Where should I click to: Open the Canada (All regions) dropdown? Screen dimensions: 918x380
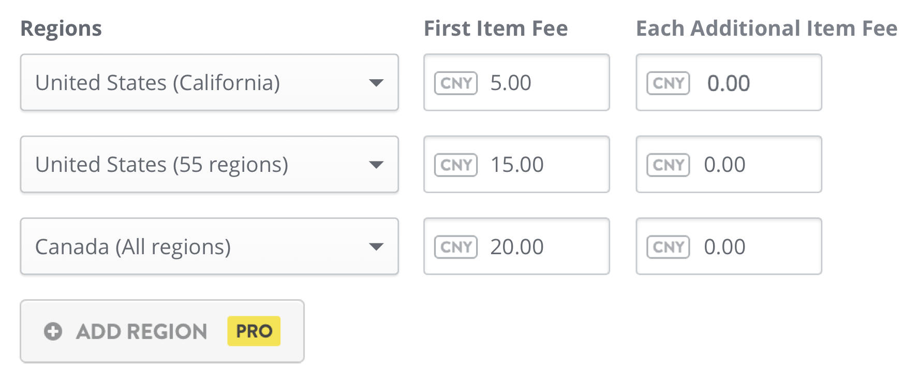click(210, 246)
